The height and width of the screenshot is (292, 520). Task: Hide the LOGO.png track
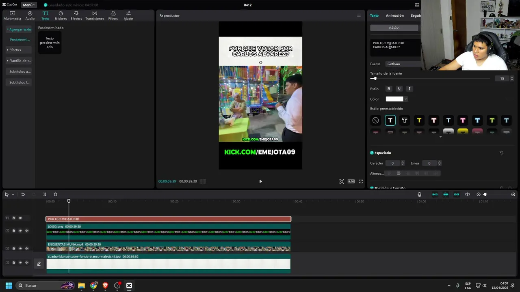click(20, 231)
